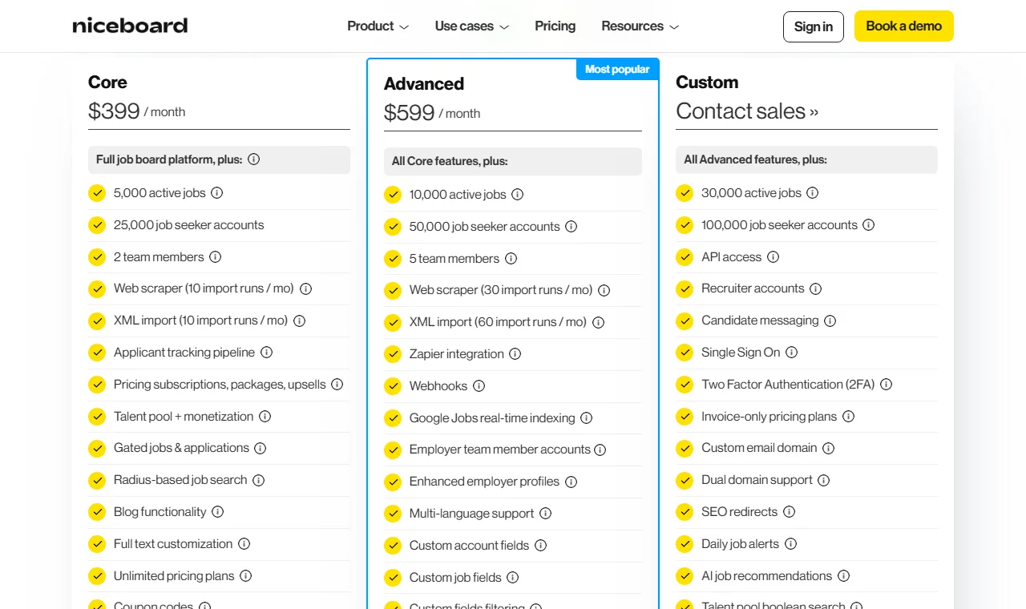
Task: Click the niceboard logo
Action: tap(130, 26)
